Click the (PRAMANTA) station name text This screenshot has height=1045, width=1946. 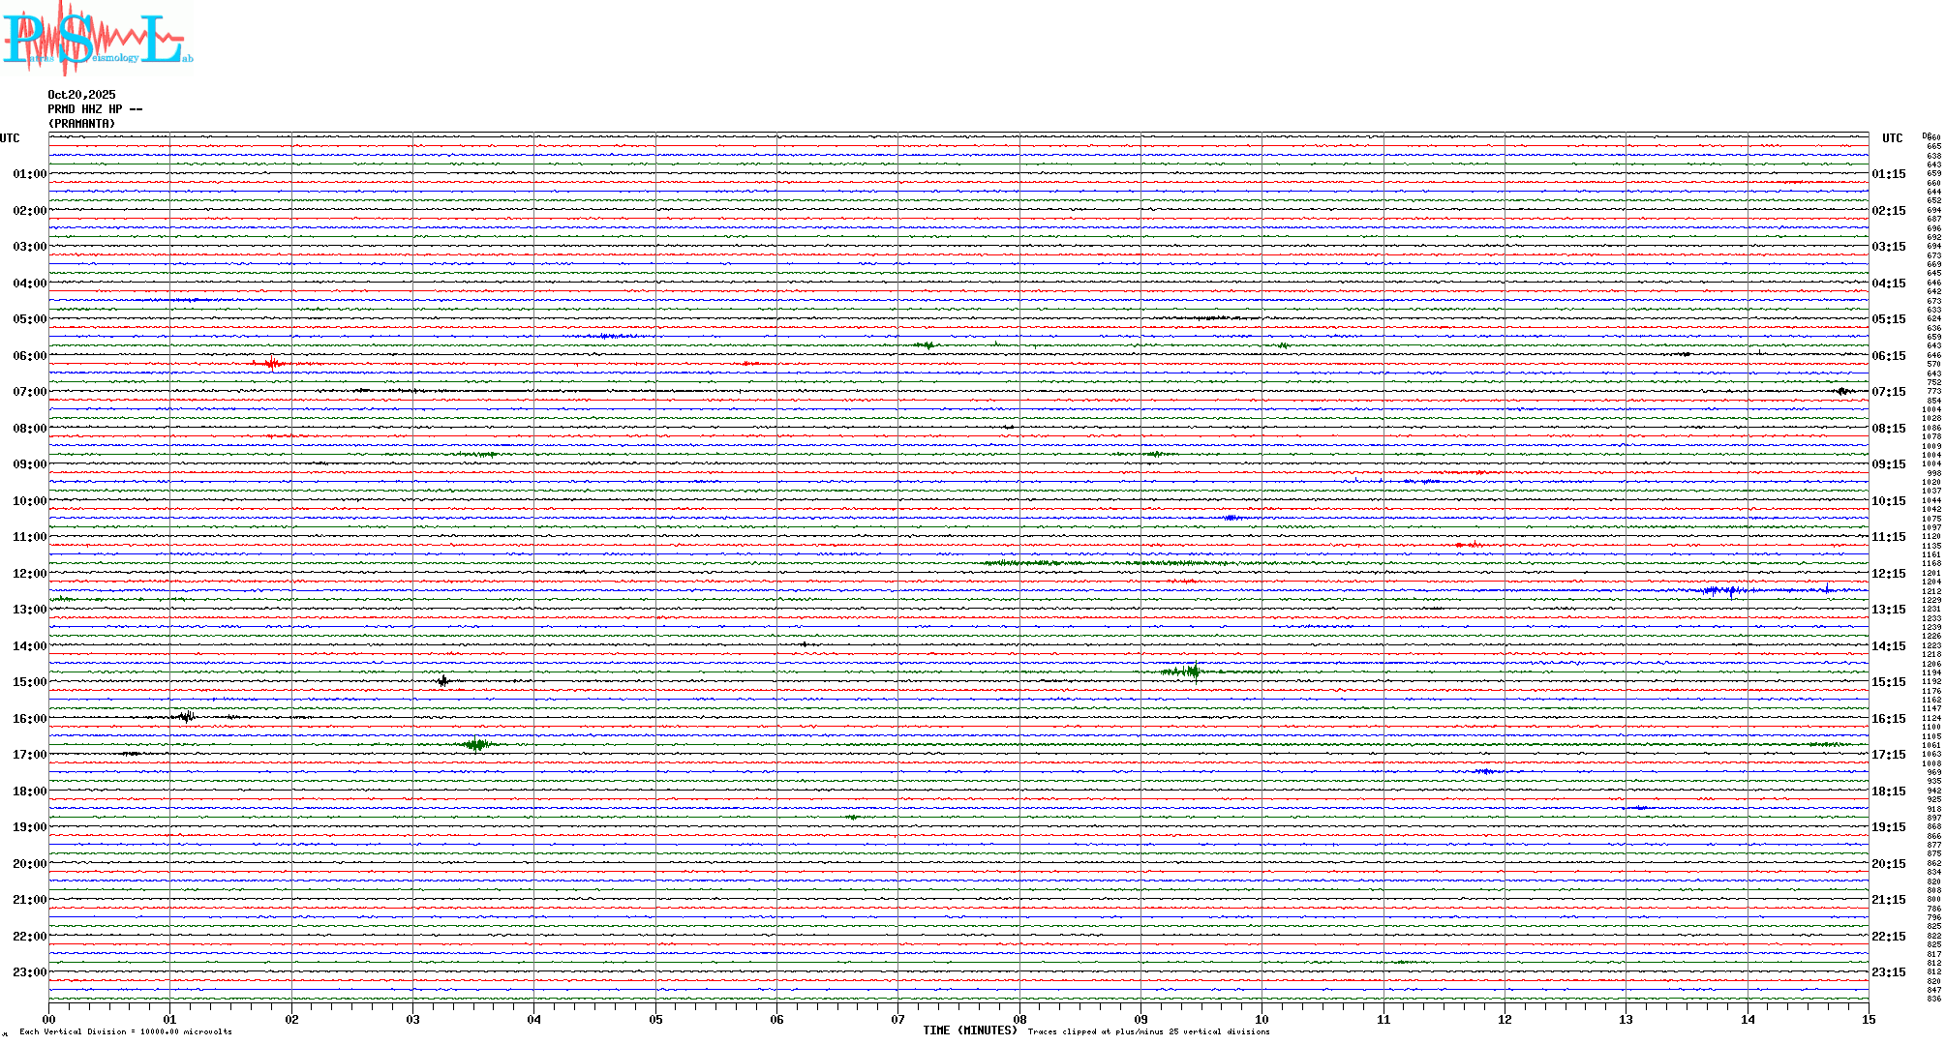tap(81, 124)
